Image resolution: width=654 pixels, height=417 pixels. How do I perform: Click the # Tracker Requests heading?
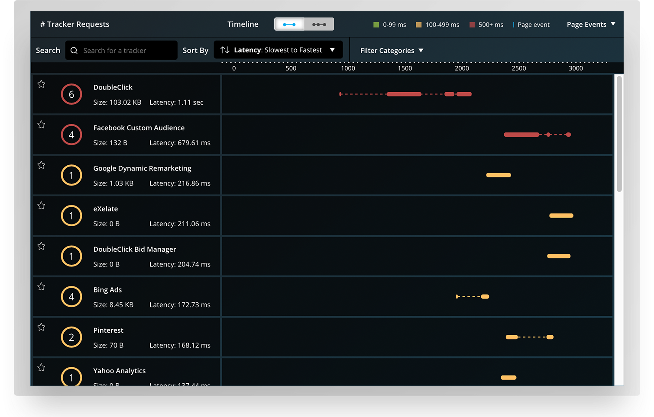[75, 24]
